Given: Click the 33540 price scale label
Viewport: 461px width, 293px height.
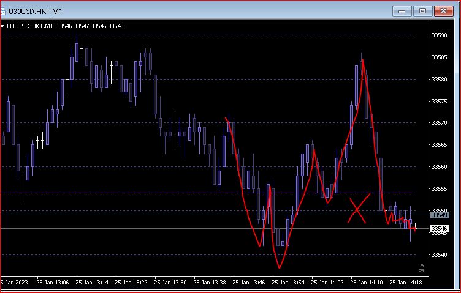Looking at the screenshot, I should pyautogui.click(x=440, y=254).
